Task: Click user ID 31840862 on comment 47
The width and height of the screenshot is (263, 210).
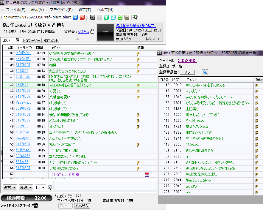Action: 23,114
